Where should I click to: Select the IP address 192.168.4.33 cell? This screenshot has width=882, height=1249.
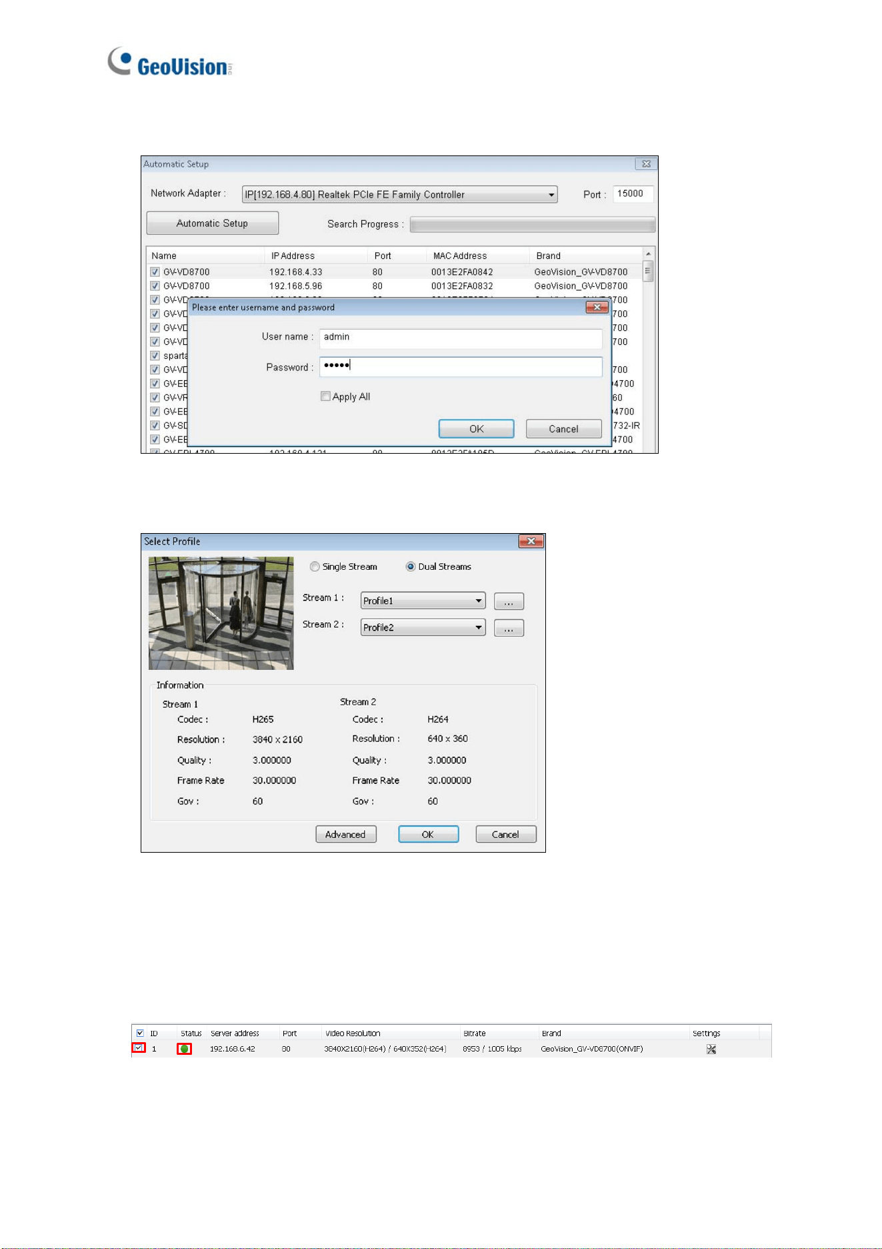point(296,272)
